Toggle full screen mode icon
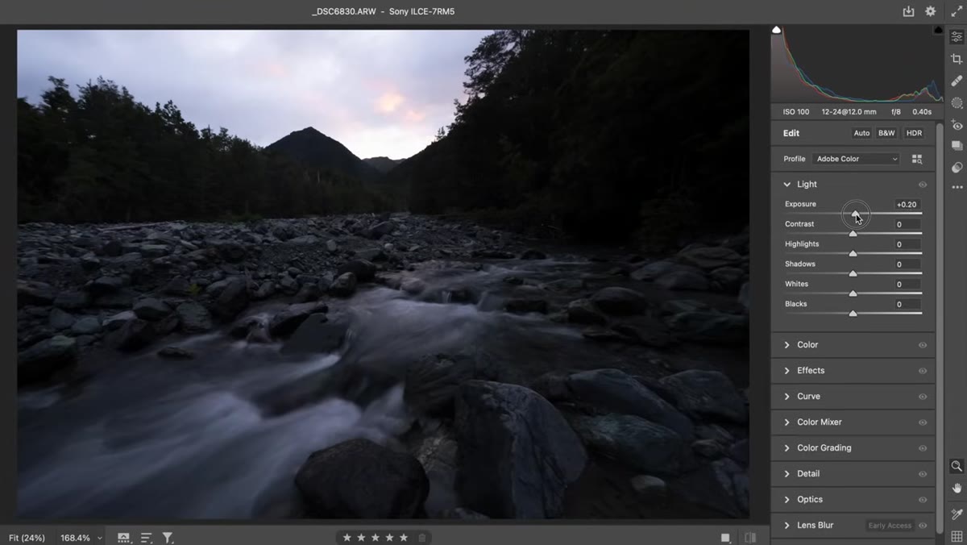This screenshot has height=545, width=967. click(957, 11)
